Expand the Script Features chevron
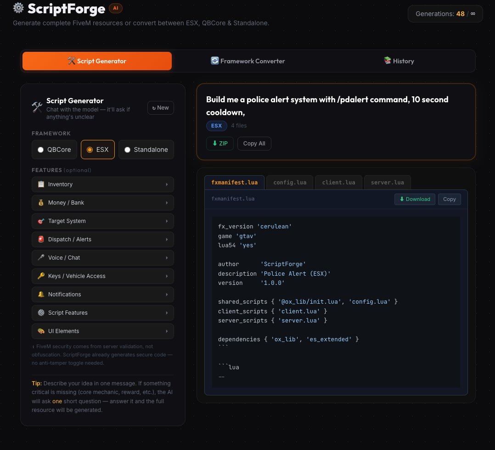 click(x=167, y=313)
